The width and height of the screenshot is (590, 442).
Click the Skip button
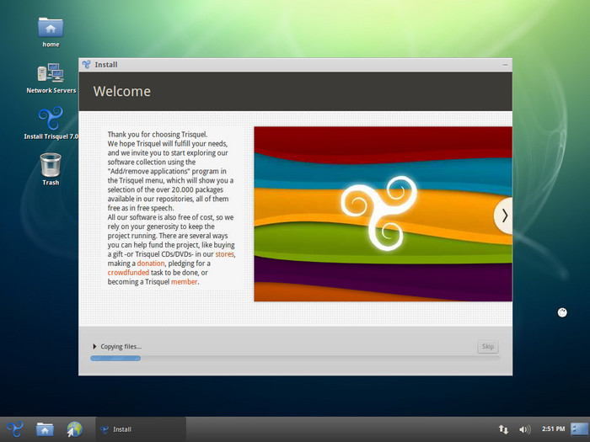click(488, 347)
